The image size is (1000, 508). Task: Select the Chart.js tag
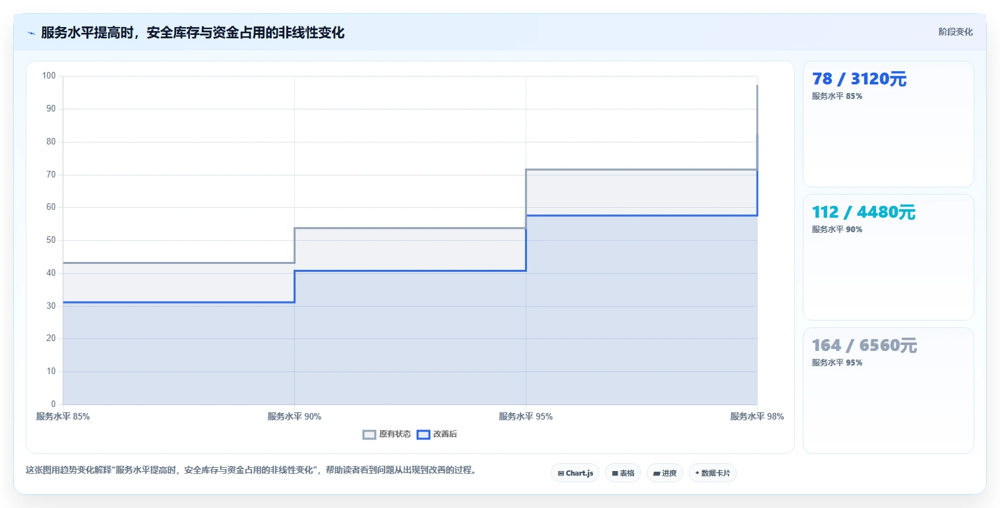575,473
